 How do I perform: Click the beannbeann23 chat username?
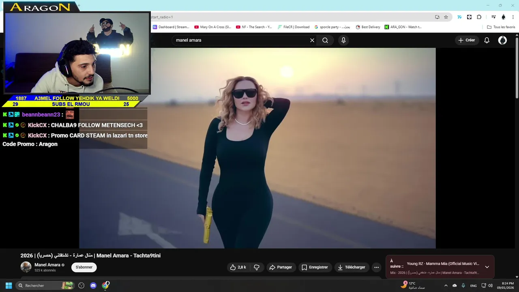point(41,115)
